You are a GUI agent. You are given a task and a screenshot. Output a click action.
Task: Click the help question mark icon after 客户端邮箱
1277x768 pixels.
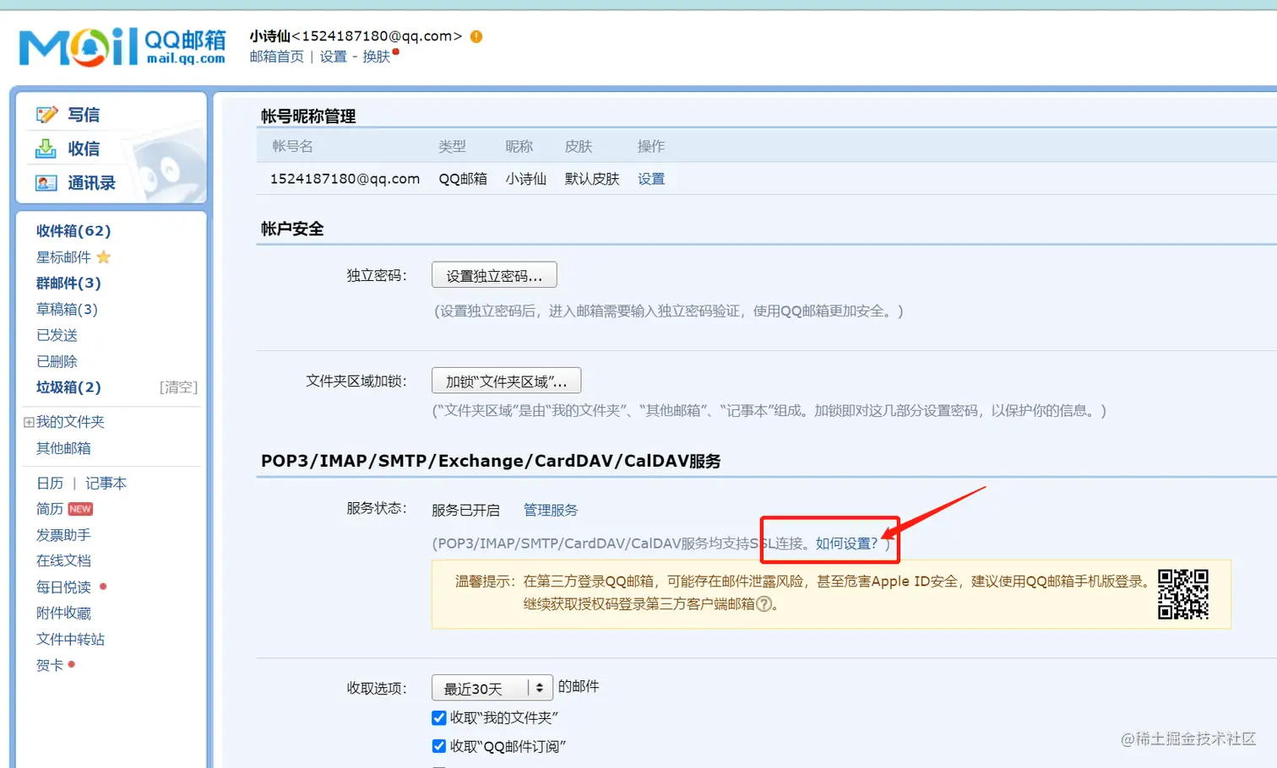click(764, 604)
